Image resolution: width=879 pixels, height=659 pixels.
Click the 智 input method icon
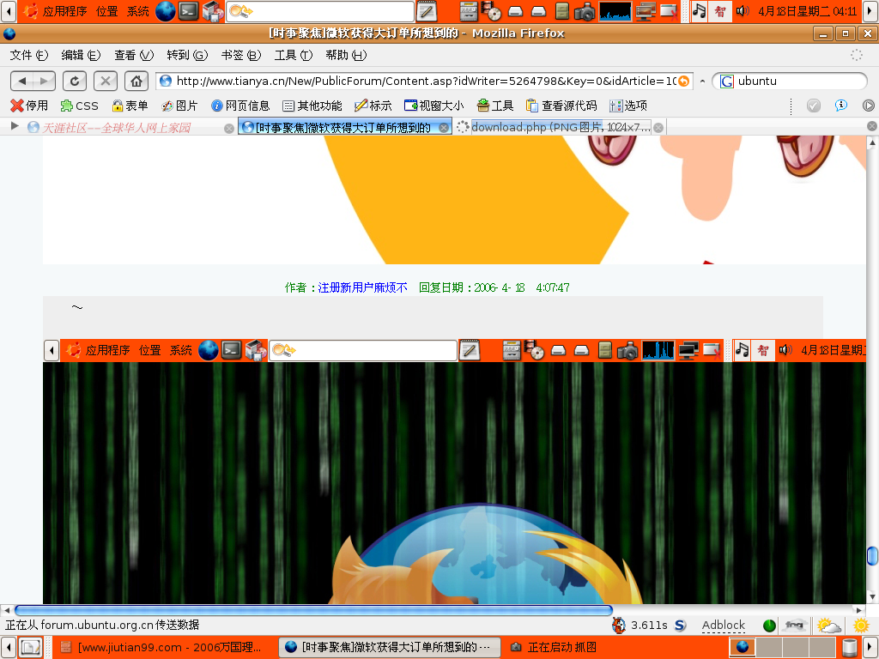pyautogui.click(x=720, y=11)
